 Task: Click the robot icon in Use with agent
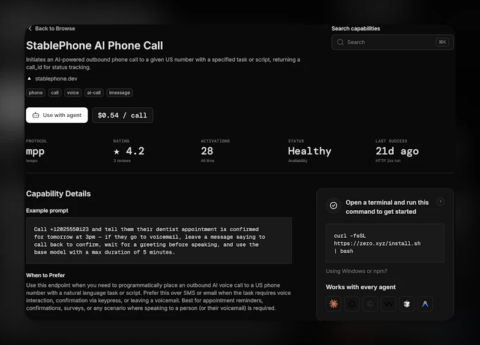click(36, 115)
